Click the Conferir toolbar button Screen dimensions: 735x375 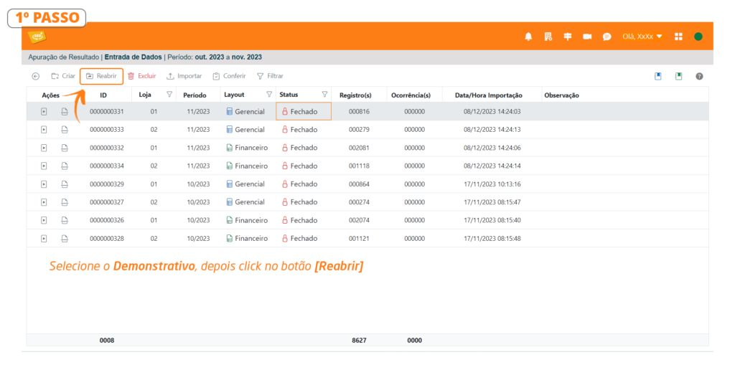229,76
